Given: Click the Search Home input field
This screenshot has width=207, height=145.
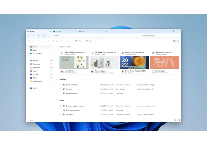Looking at the screenshot, I should coord(161,36).
